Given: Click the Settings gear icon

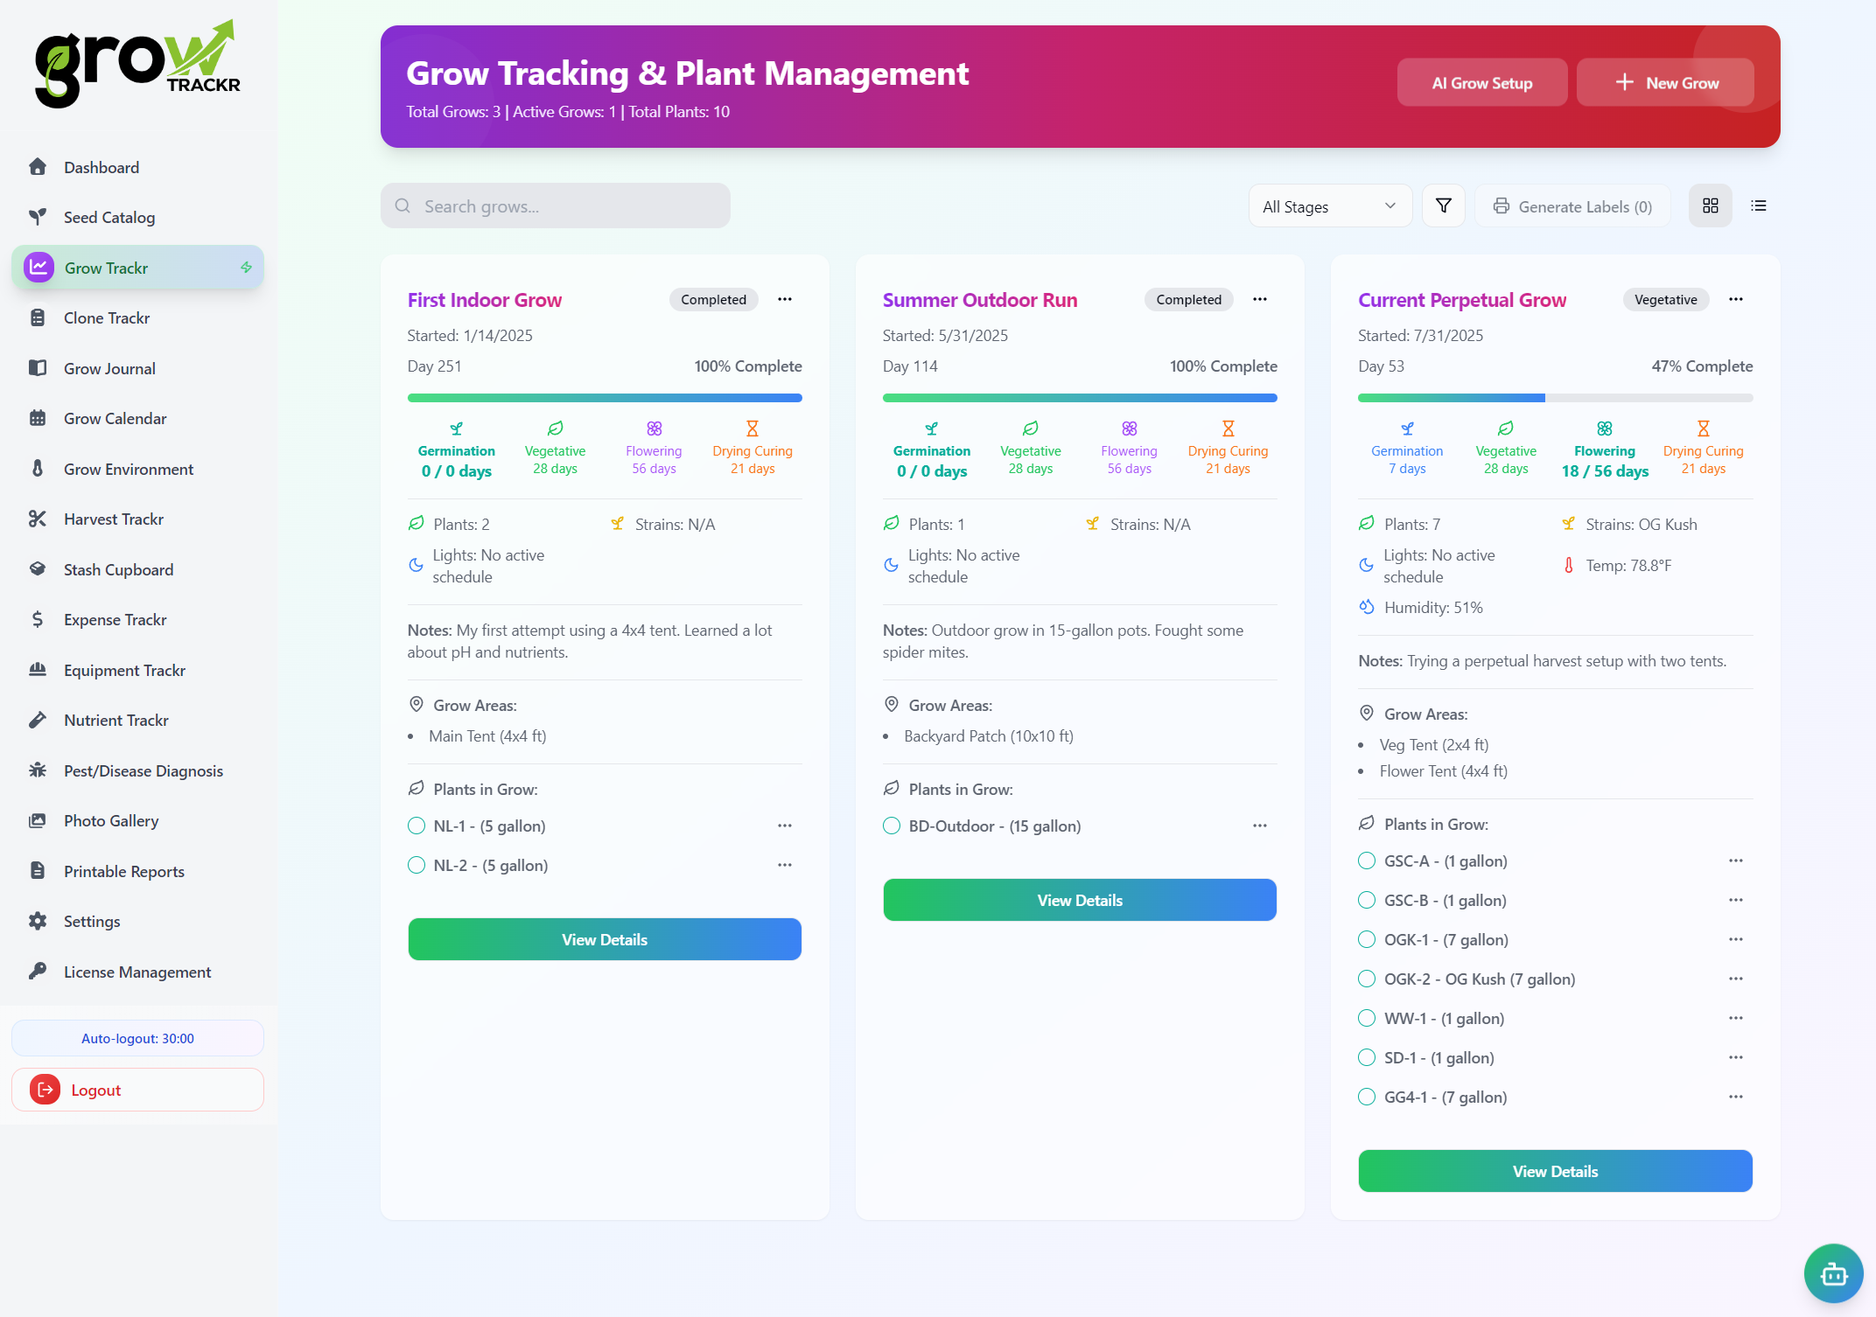Looking at the screenshot, I should tap(38, 921).
